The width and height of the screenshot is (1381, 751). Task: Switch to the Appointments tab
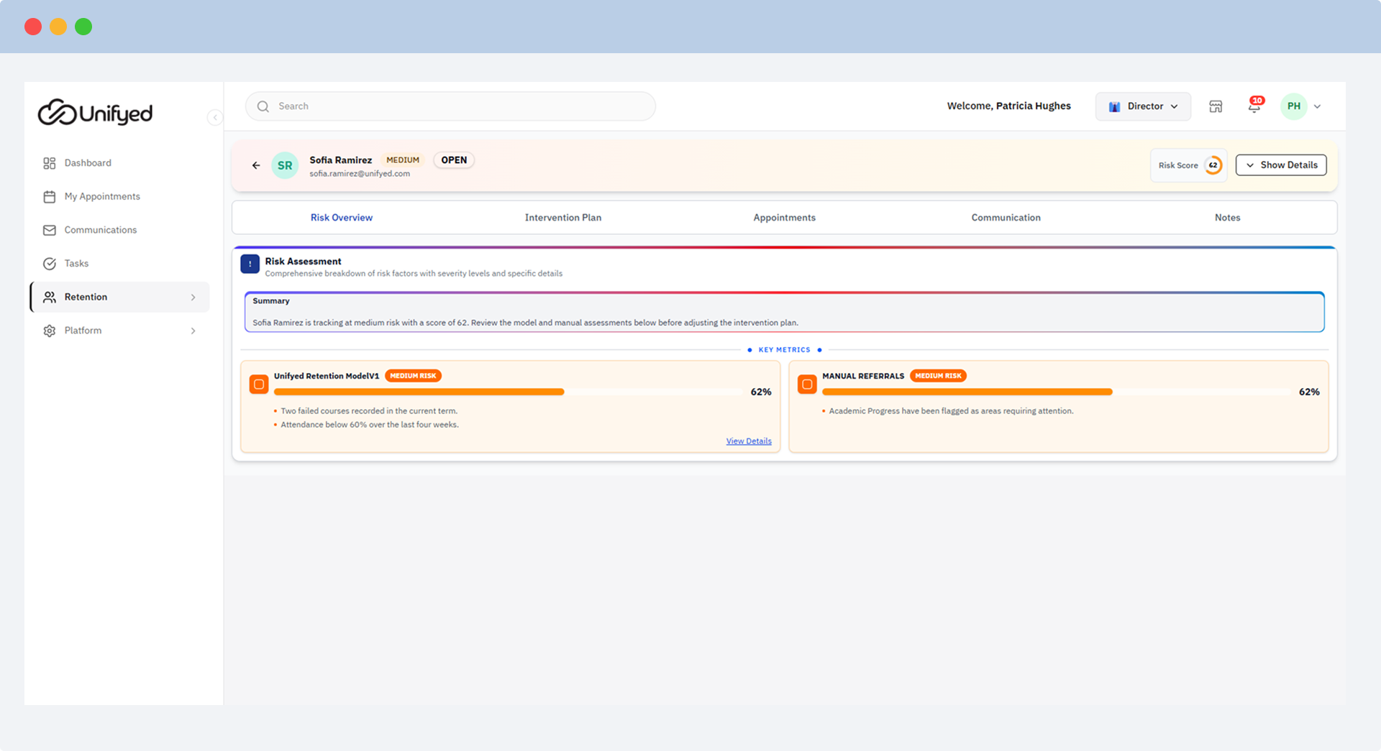(785, 218)
